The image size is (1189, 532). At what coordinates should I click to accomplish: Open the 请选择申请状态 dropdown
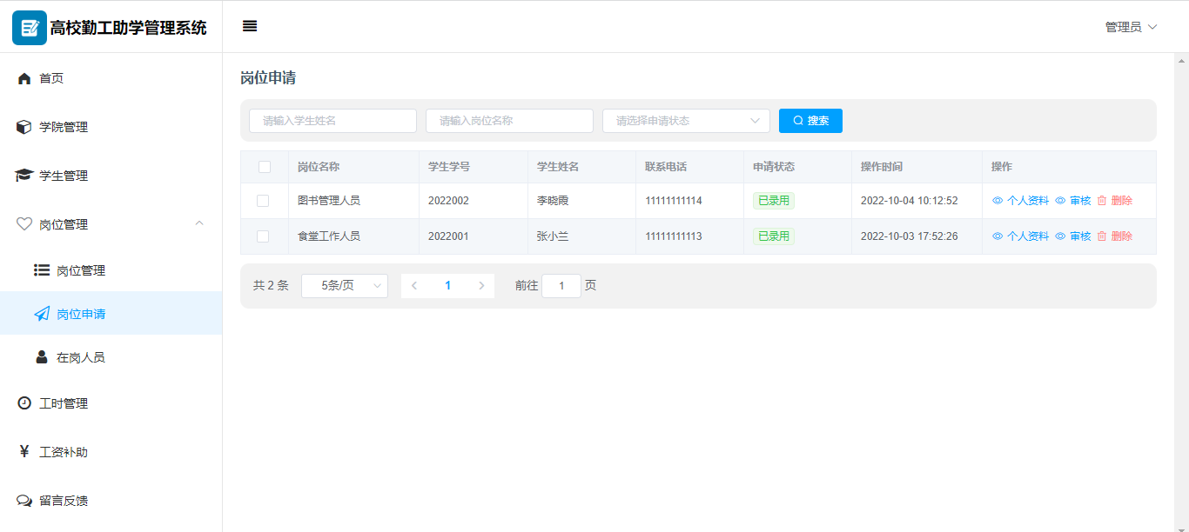[686, 121]
